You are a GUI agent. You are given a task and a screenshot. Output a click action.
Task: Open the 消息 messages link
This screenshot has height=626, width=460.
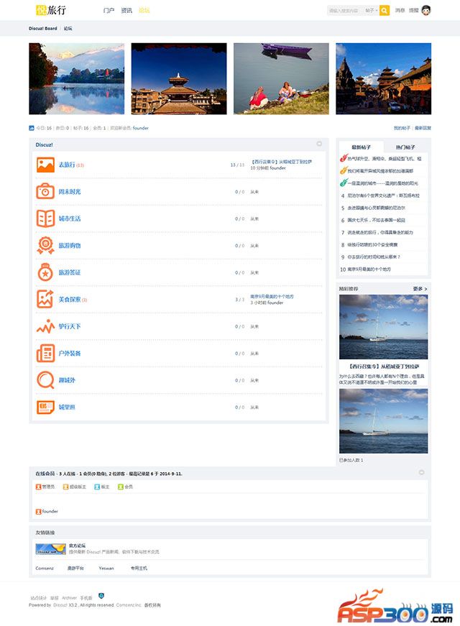click(x=400, y=10)
